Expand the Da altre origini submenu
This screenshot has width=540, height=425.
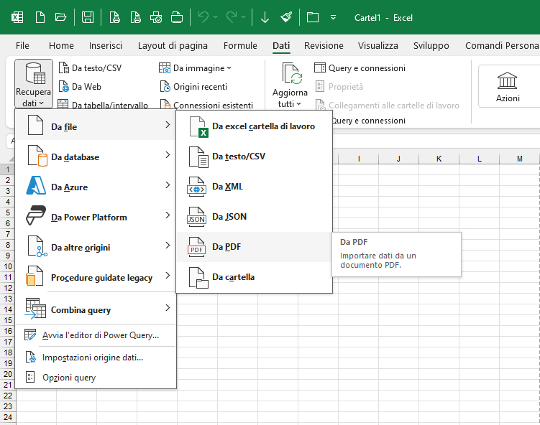click(96, 247)
